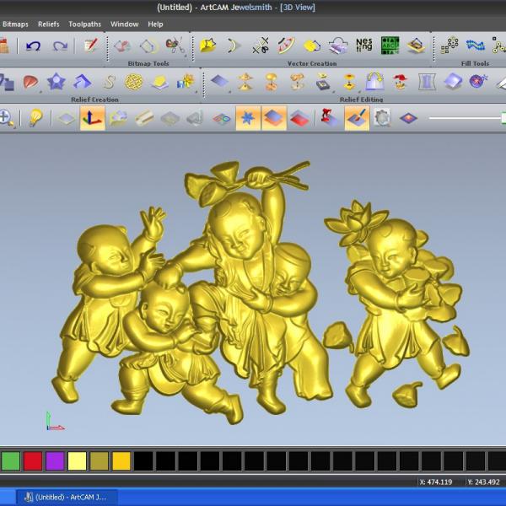Image resolution: width=506 pixels, height=506 pixels.
Task: Pick the purple color swatch
Action: point(55,460)
